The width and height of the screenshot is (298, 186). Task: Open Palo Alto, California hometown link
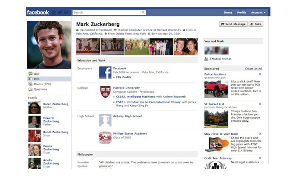tap(89, 33)
